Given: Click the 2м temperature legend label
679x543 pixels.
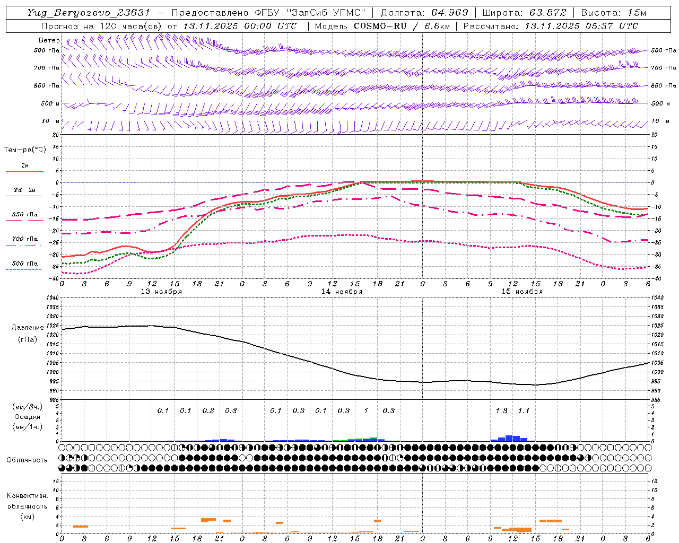Looking at the screenshot, I should (x=25, y=165).
